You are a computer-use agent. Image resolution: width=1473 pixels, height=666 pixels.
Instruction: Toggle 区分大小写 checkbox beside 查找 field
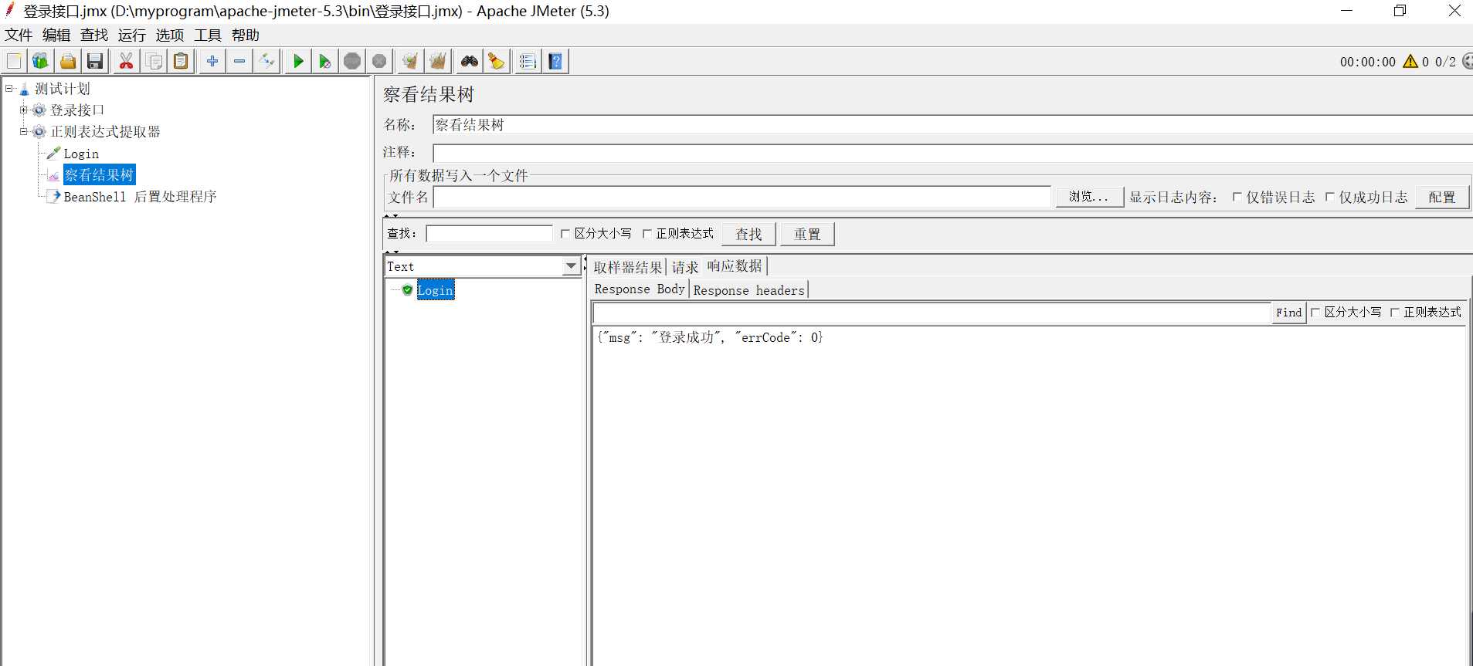[x=565, y=234]
